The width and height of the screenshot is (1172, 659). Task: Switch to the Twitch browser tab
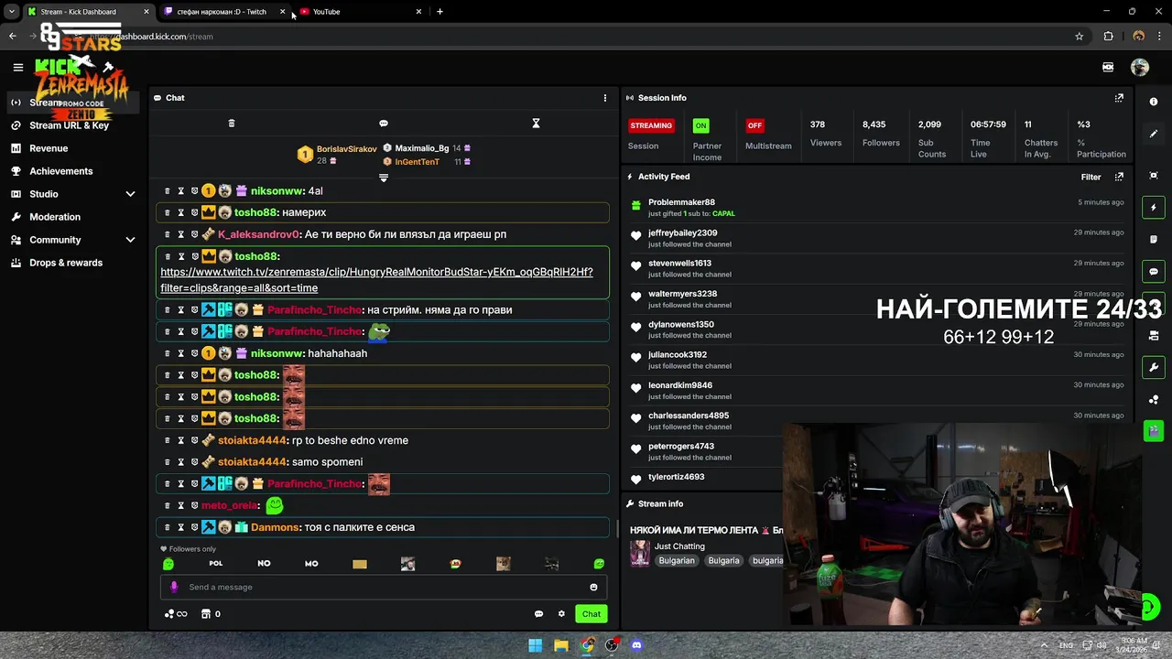point(224,12)
